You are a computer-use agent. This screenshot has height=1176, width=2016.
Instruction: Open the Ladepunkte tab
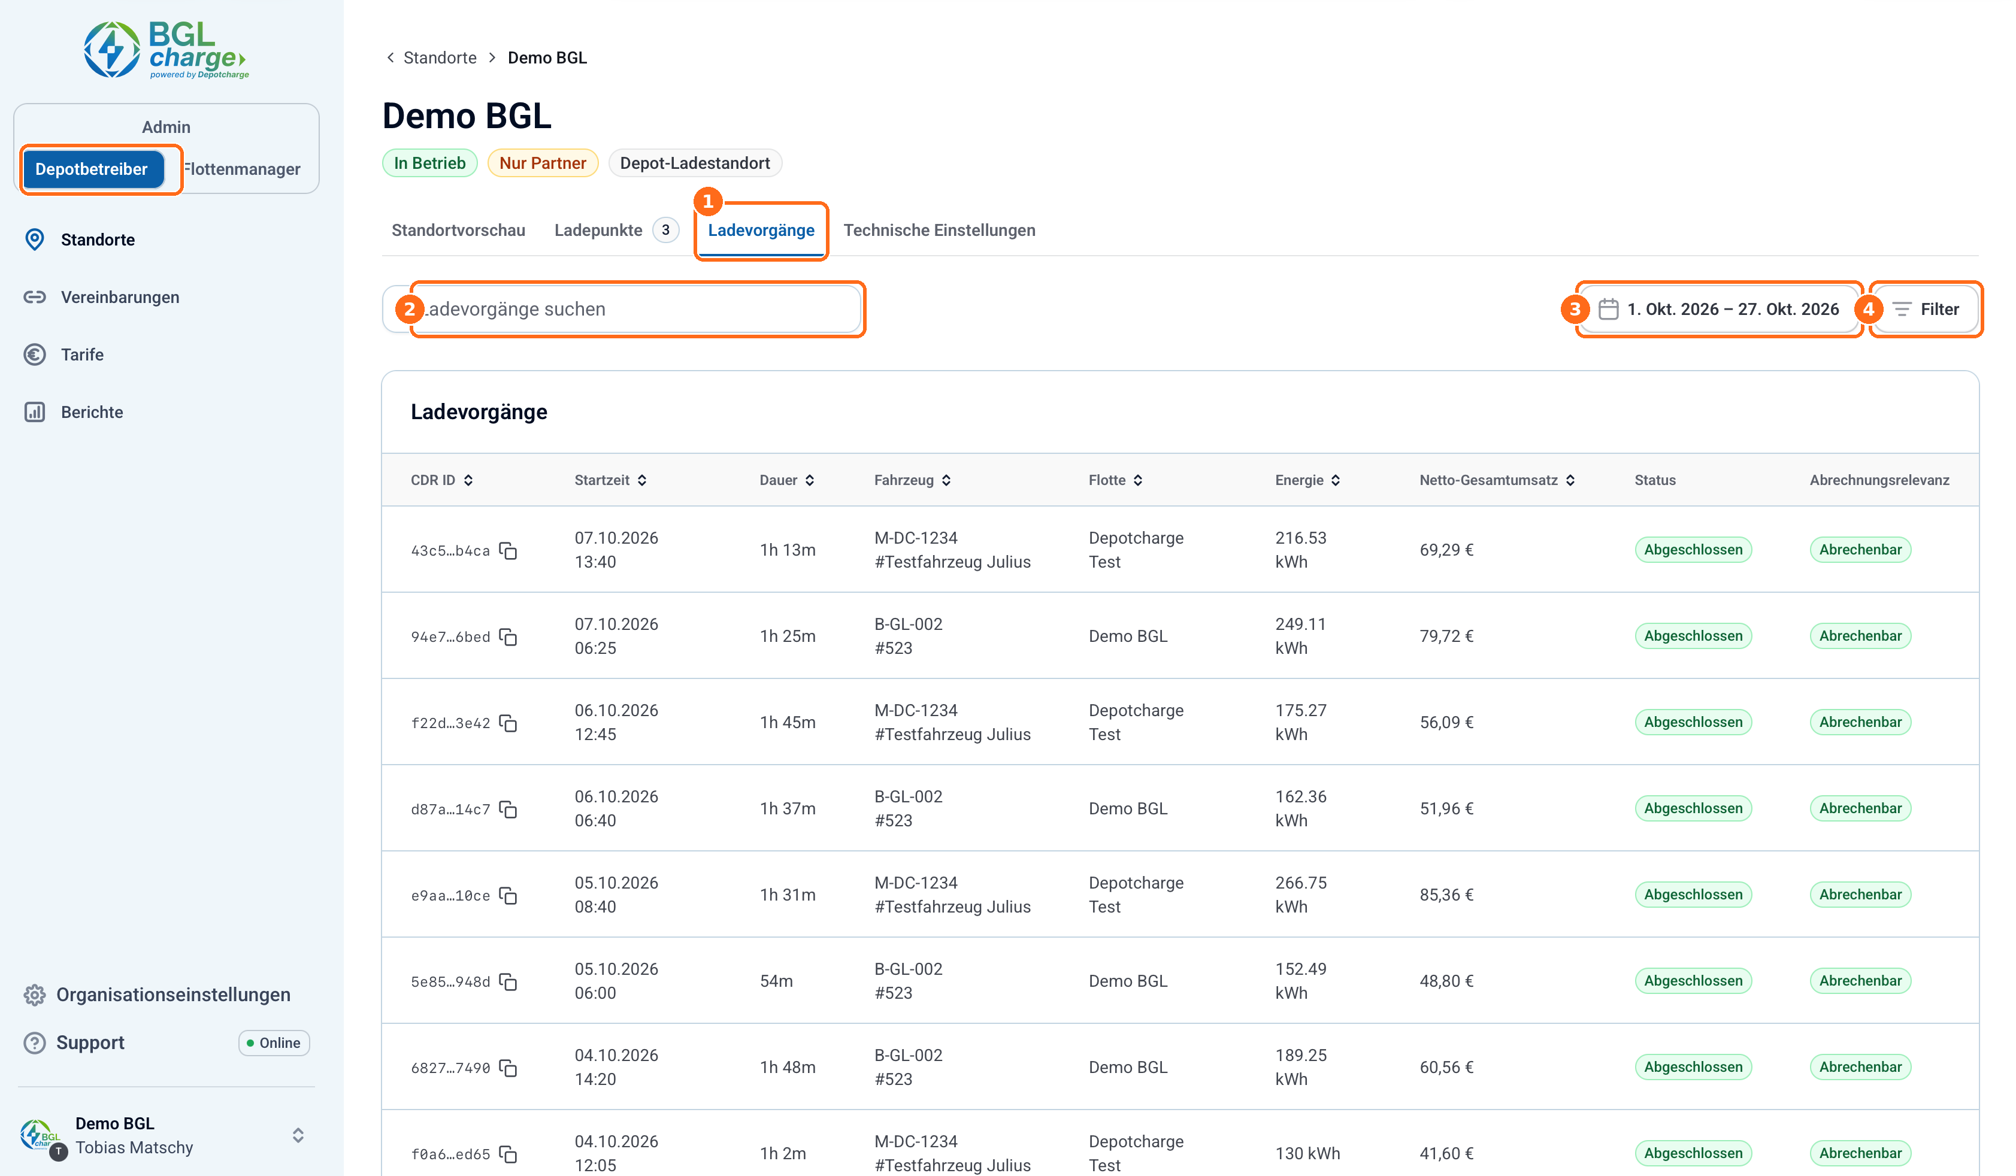coord(616,231)
